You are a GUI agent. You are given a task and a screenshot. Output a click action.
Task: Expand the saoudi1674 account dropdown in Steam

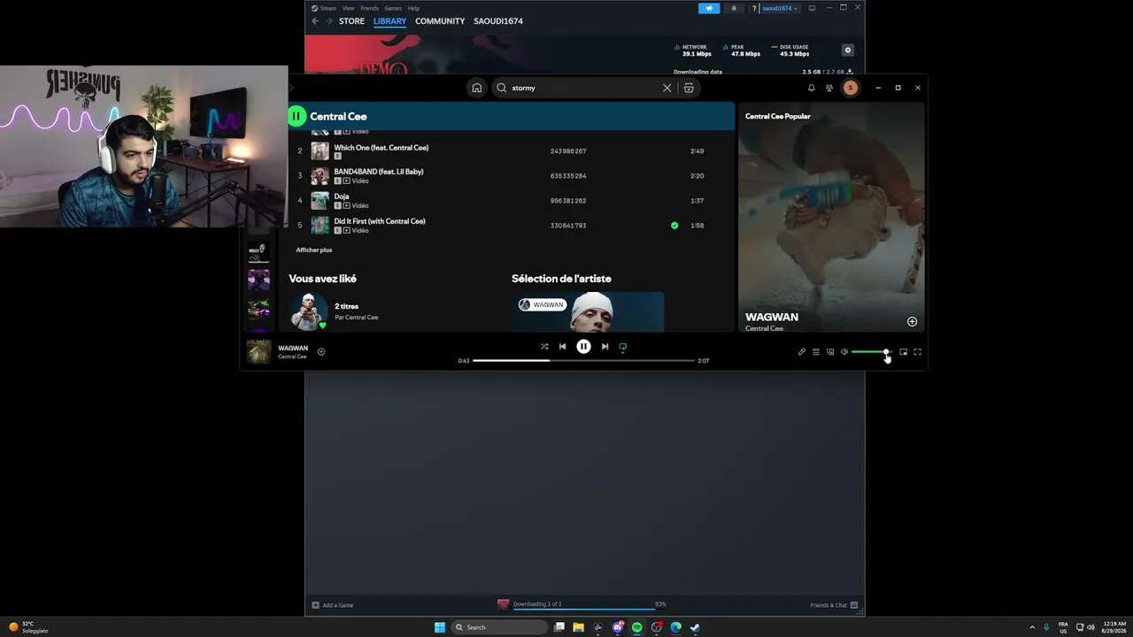782,8
